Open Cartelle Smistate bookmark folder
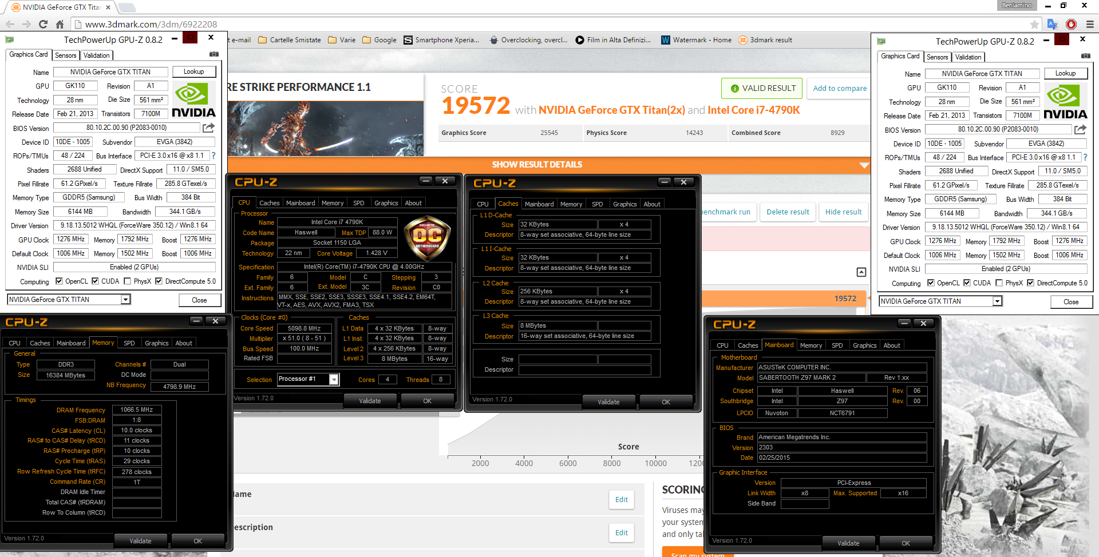This screenshot has width=1099, height=557. point(290,40)
